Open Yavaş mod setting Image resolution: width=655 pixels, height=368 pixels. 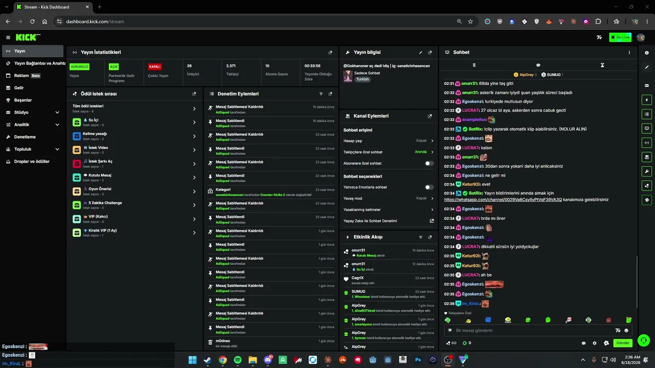pyautogui.click(x=388, y=198)
